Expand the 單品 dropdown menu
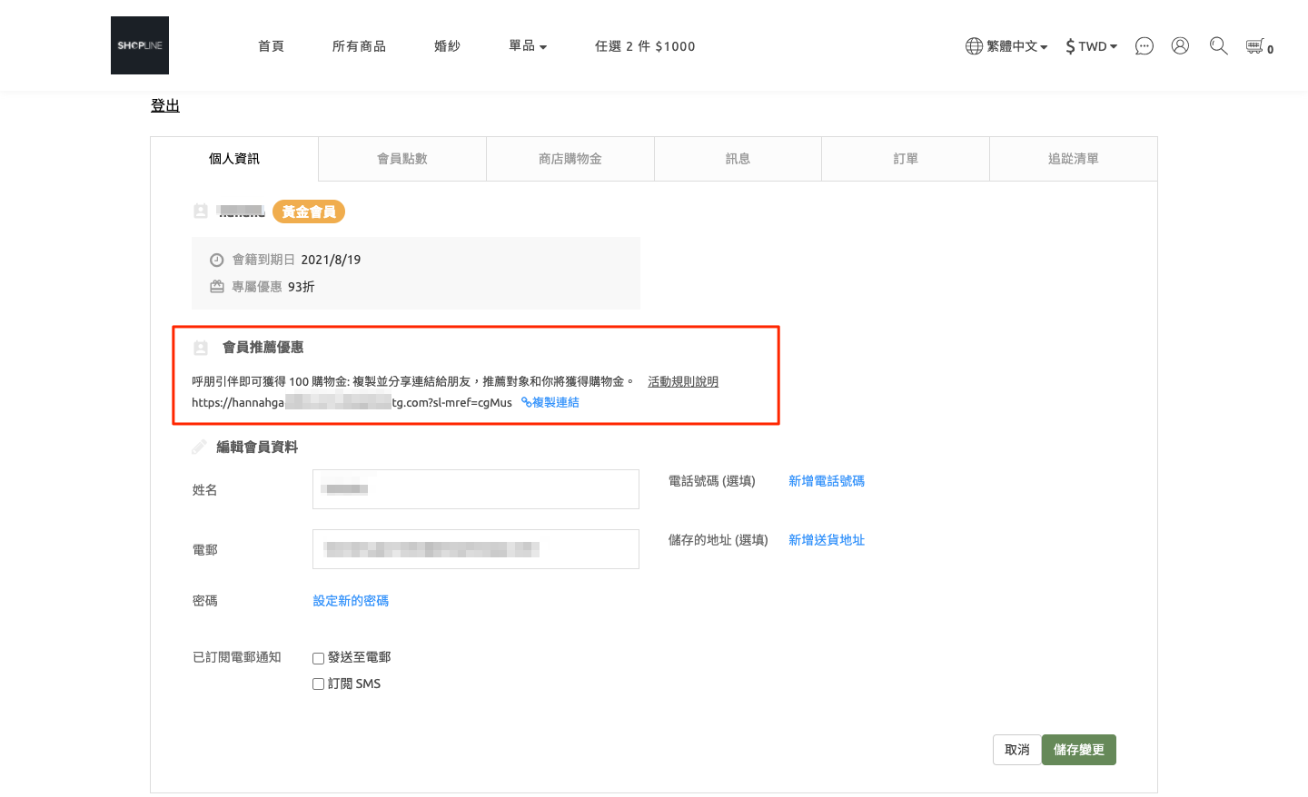This screenshot has width=1308, height=797. point(528,46)
